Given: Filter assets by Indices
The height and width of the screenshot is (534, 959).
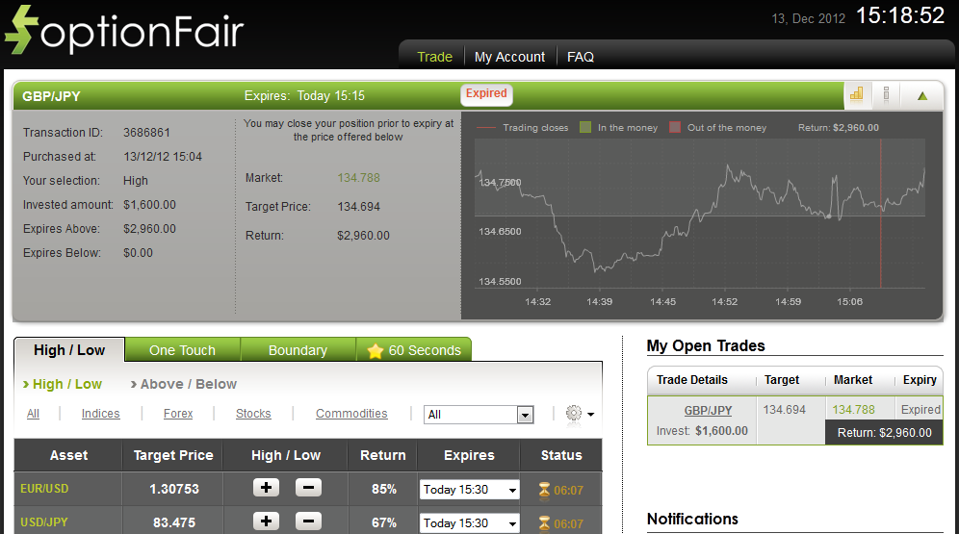Looking at the screenshot, I should coord(100,414).
